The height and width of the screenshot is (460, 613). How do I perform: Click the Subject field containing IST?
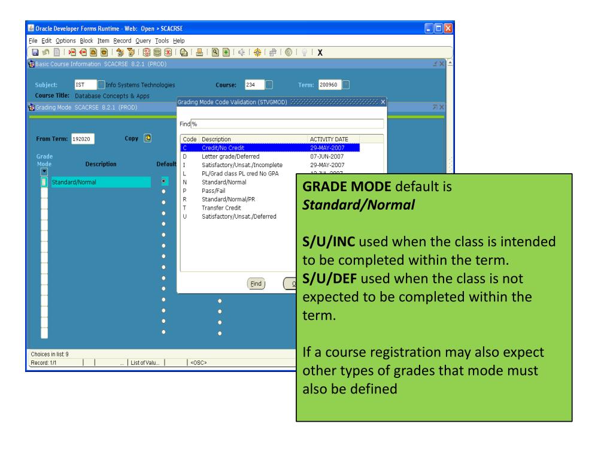coord(86,84)
